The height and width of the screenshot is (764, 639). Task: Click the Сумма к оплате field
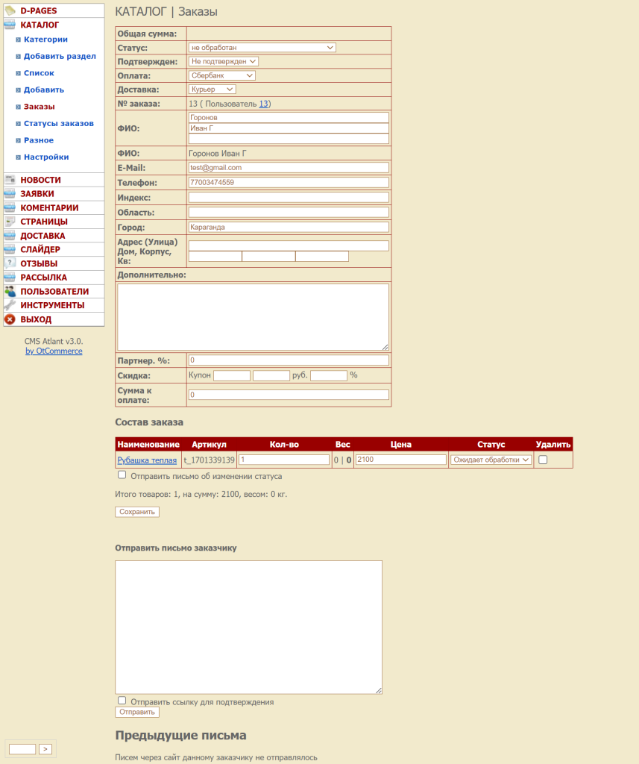pos(289,395)
